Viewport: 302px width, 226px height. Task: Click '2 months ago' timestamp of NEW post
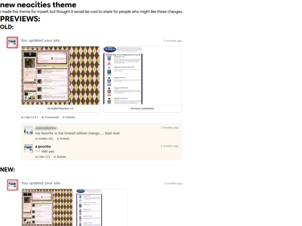click(x=173, y=184)
